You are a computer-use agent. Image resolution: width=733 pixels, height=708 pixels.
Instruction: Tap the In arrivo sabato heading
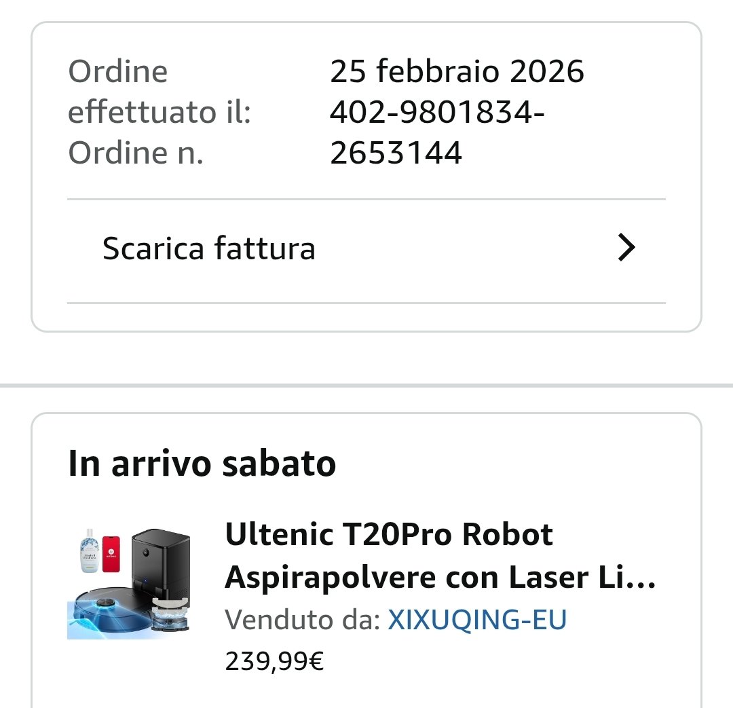click(202, 464)
